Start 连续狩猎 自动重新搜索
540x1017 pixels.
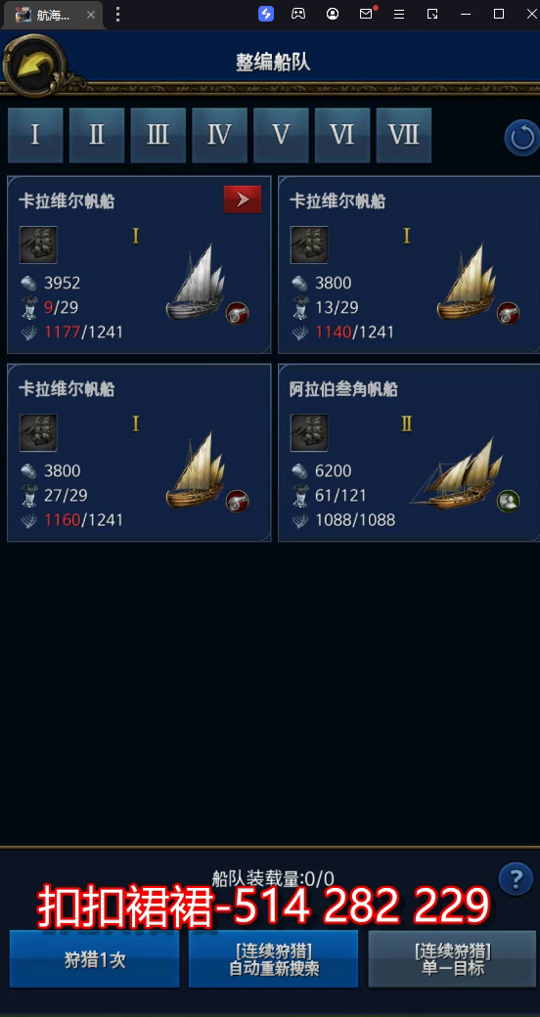coord(273,960)
